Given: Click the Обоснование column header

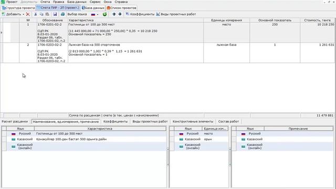Looking at the screenshot, I should click(52, 20).
